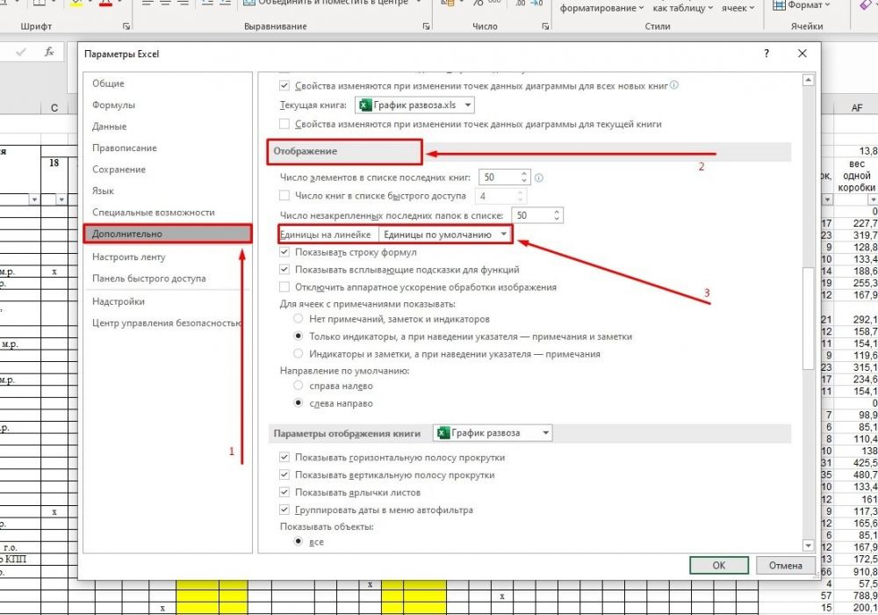
Task: Adjust spinner for unpinned recent folders count
Action: point(557,215)
